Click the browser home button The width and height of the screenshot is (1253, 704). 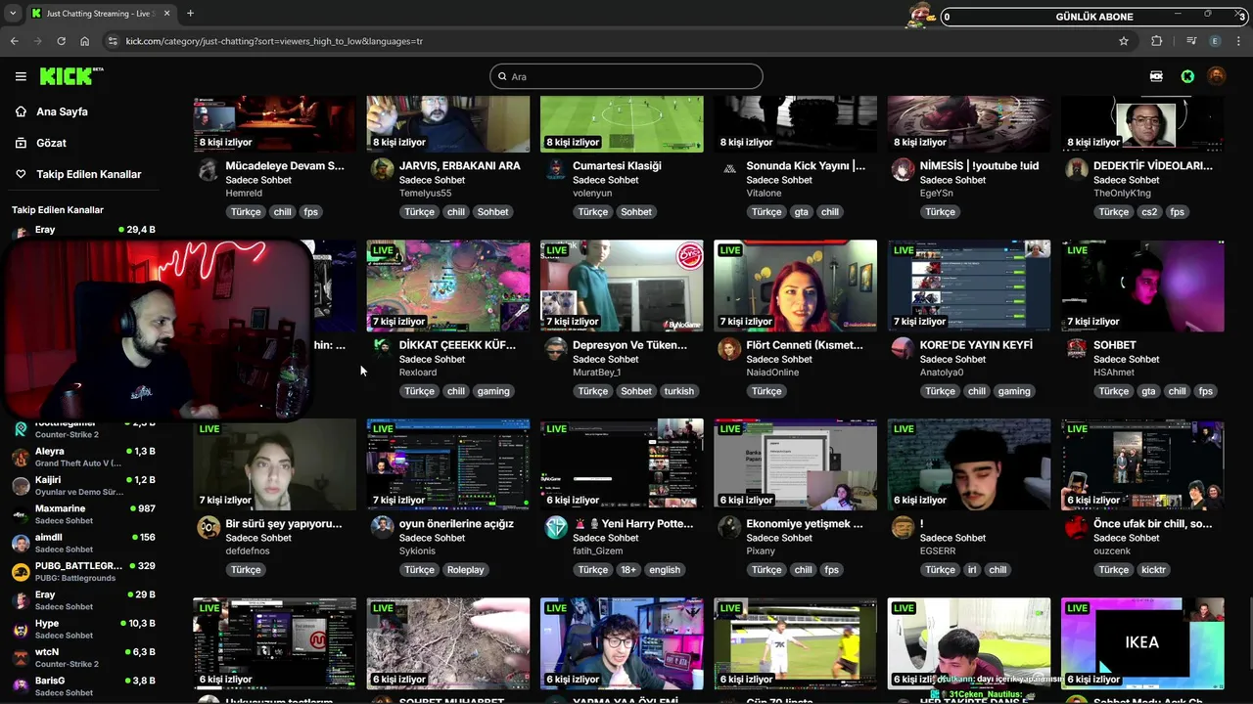[x=85, y=41]
